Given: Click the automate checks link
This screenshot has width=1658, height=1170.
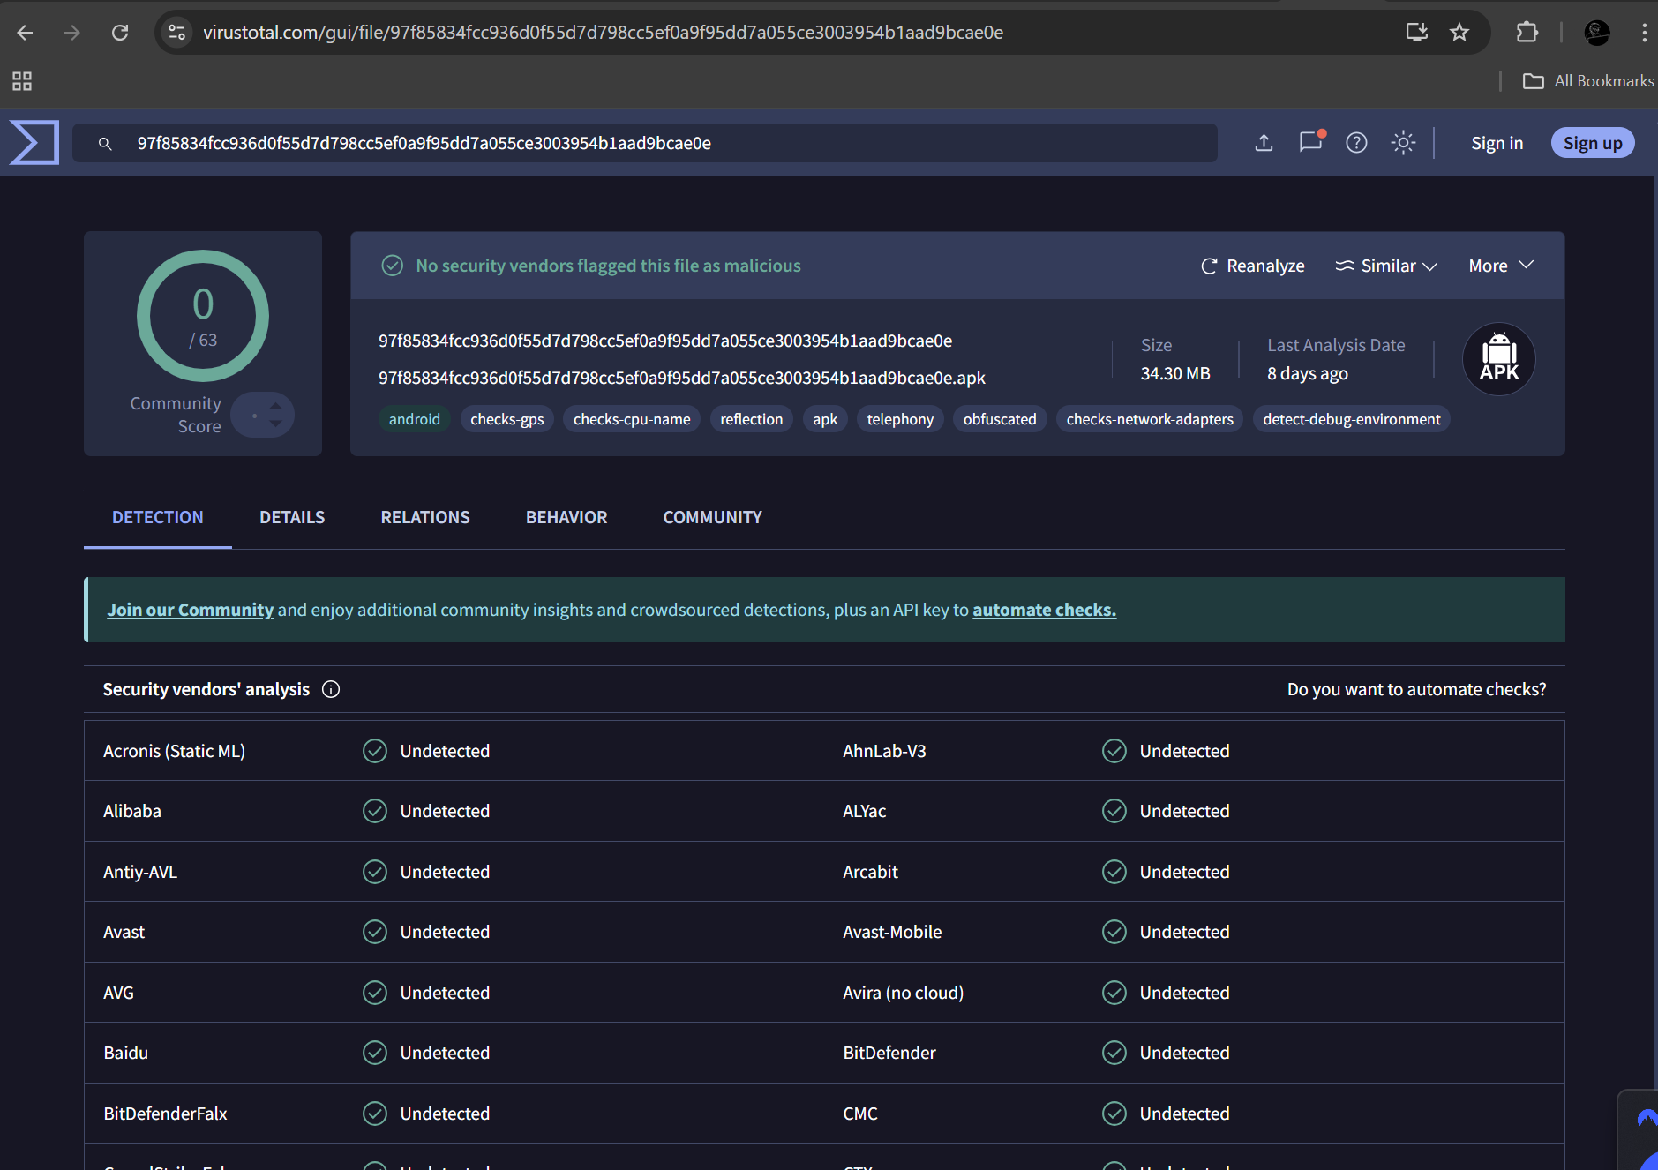Looking at the screenshot, I should [1044, 610].
